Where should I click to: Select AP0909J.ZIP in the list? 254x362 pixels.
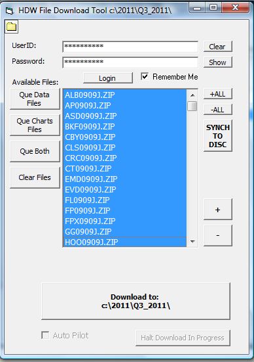[x=124, y=106]
